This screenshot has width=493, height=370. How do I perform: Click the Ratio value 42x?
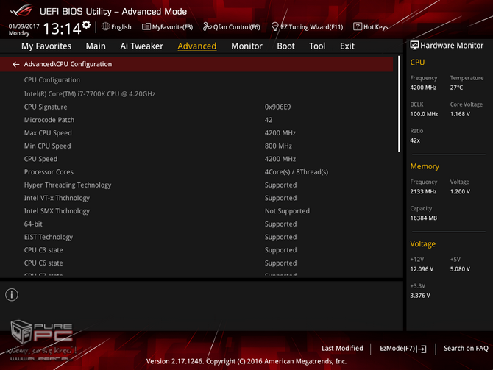coord(415,140)
